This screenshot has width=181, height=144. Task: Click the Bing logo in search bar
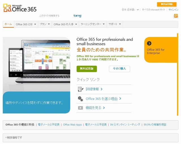(77, 16)
